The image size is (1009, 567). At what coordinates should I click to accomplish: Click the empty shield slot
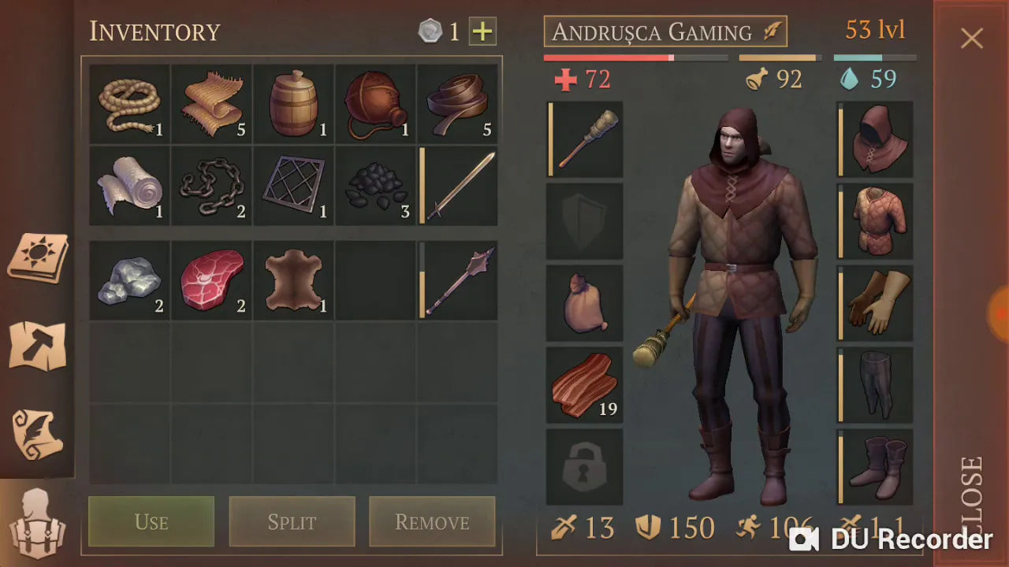[585, 221]
